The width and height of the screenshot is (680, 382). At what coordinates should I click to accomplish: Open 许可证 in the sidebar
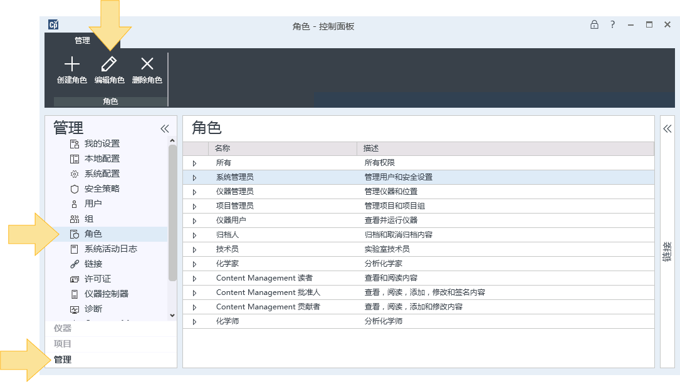coord(98,279)
